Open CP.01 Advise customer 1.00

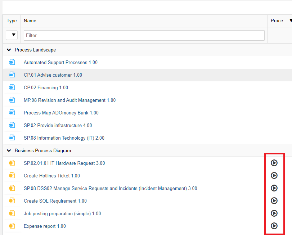click(x=53, y=75)
